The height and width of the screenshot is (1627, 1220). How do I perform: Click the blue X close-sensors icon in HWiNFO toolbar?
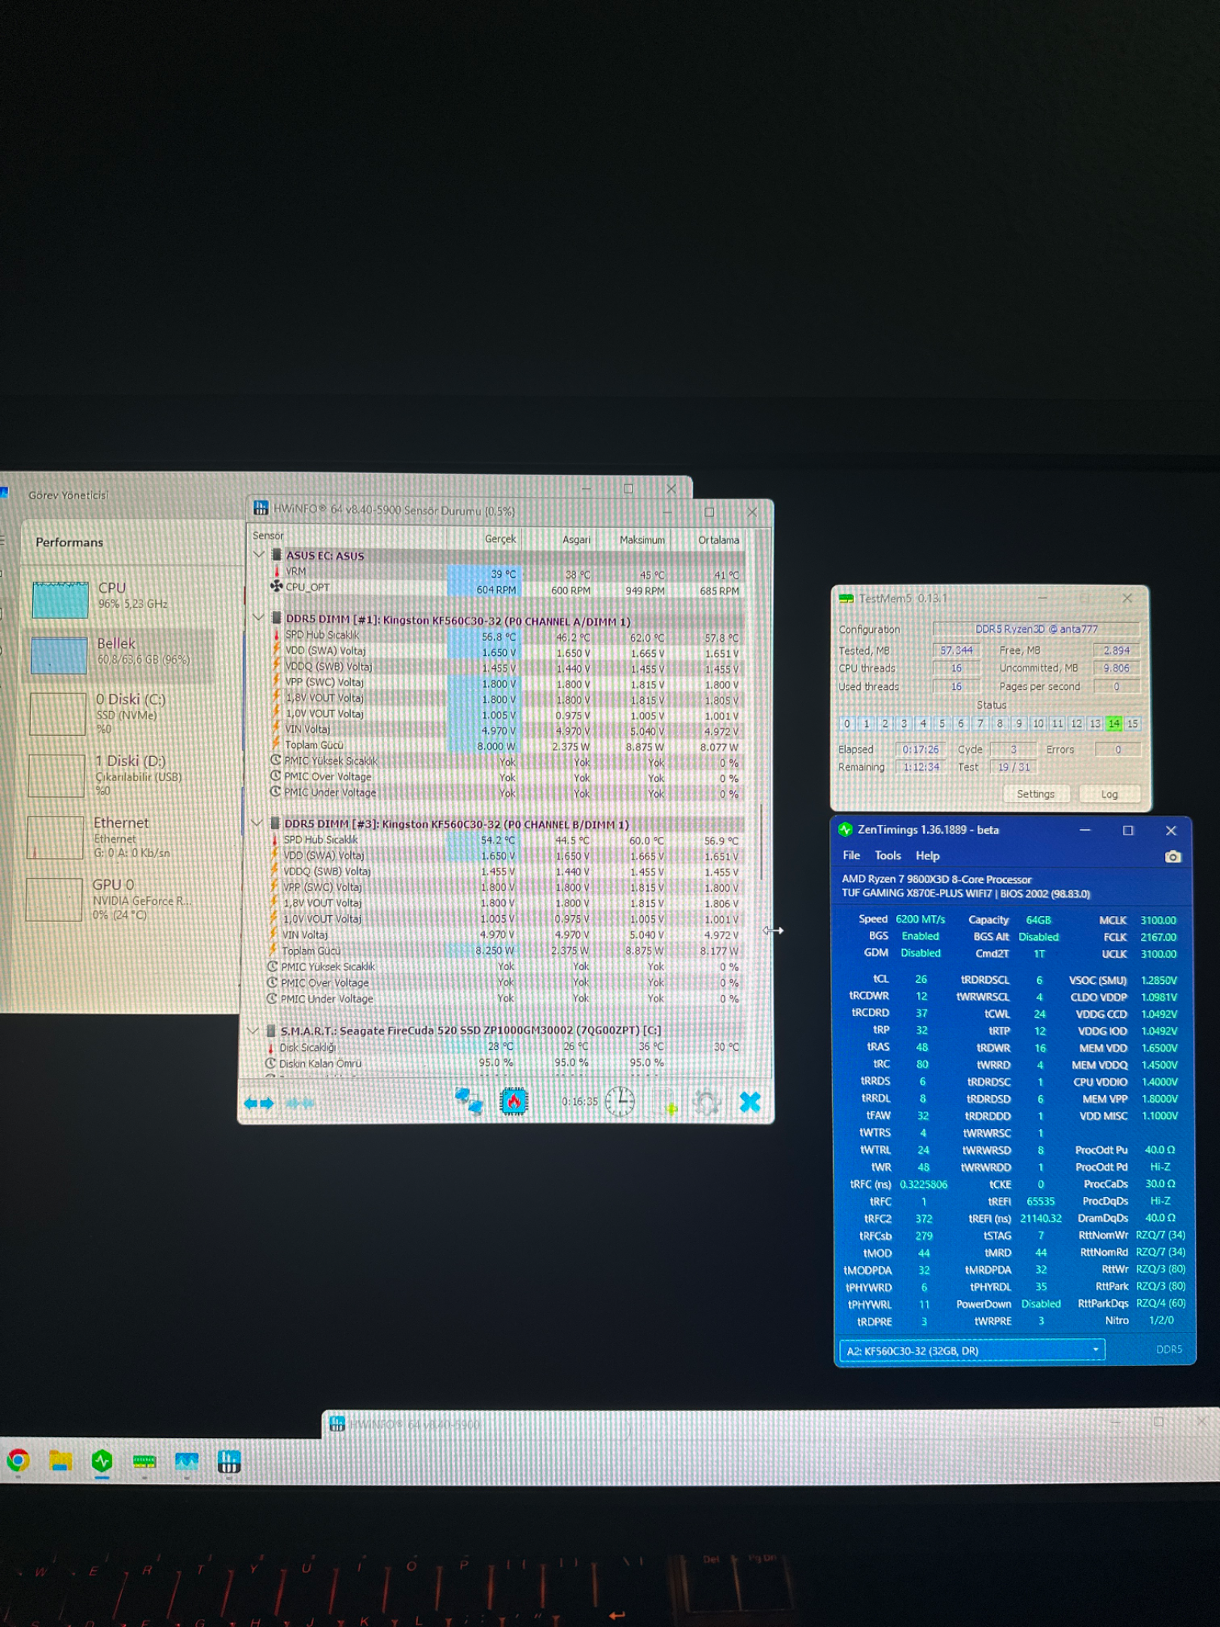click(750, 1102)
